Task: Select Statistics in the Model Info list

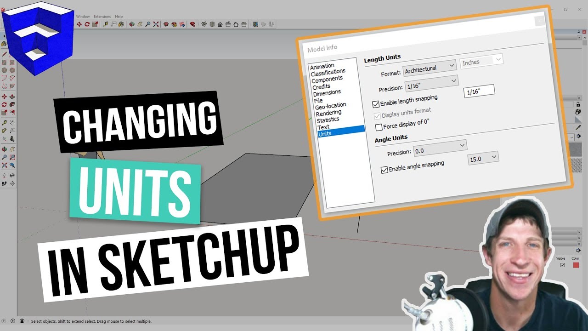Action: 328,120
